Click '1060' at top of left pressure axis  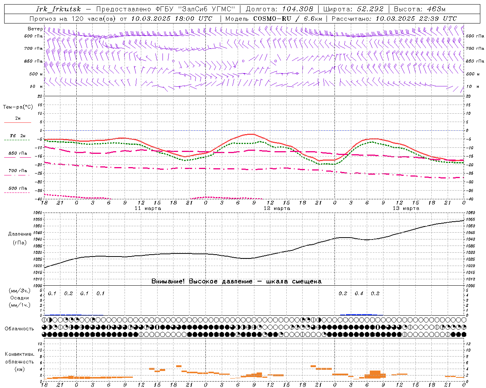click(38, 213)
